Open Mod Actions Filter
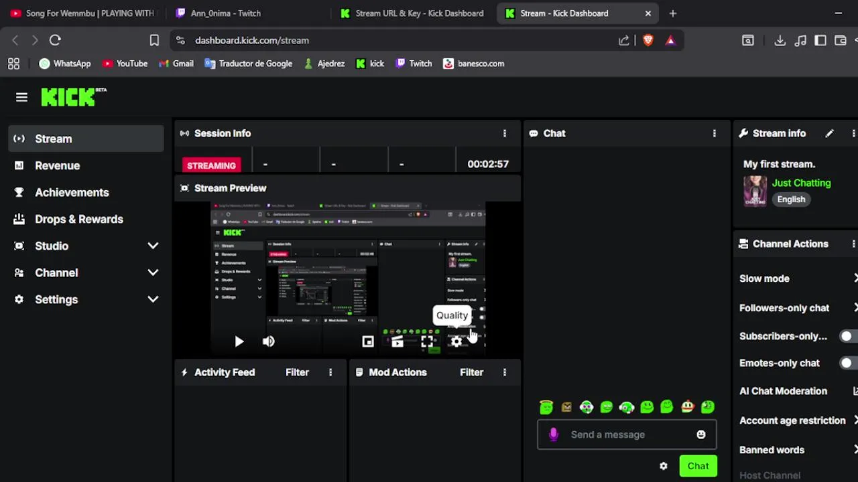 click(471, 372)
